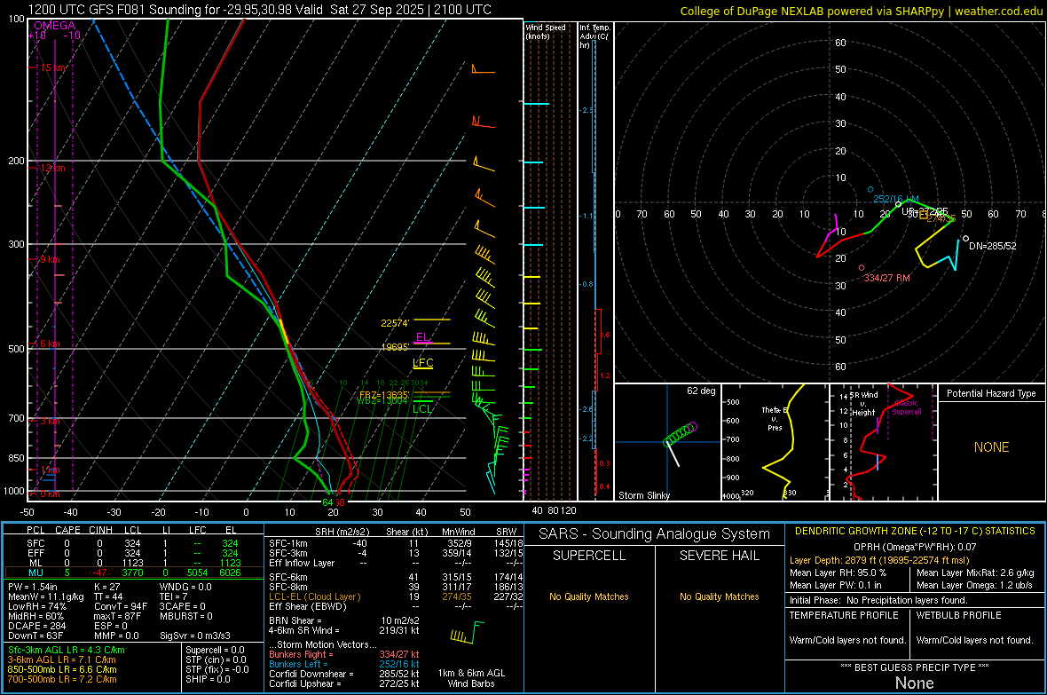Click the BEST GUESS PRECIP TYPE heading

(915, 667)
